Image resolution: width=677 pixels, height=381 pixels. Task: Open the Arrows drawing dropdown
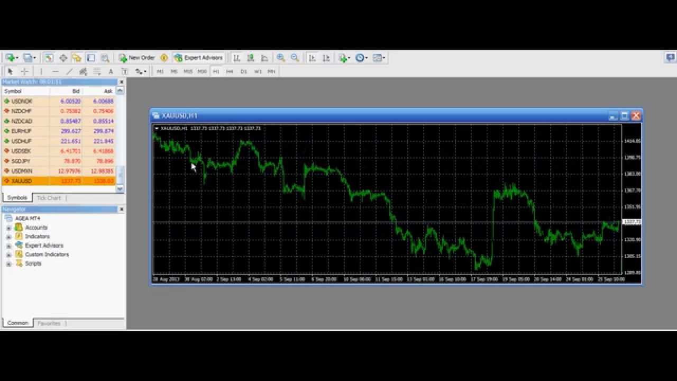pyautogui.click(x=141, y=71)
